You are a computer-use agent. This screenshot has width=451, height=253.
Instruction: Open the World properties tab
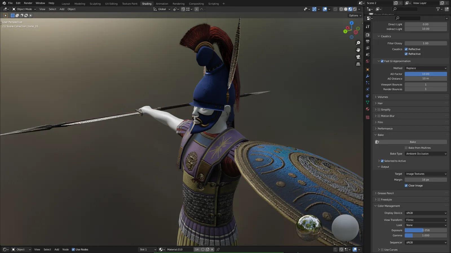pos(368,61)
